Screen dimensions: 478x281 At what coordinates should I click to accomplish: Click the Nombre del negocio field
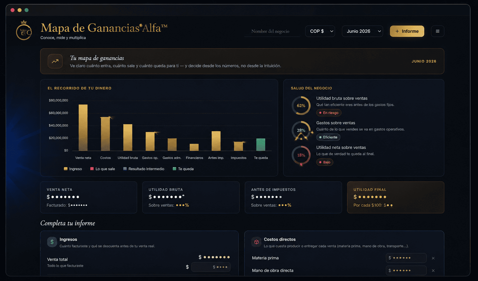coord(272,31)
